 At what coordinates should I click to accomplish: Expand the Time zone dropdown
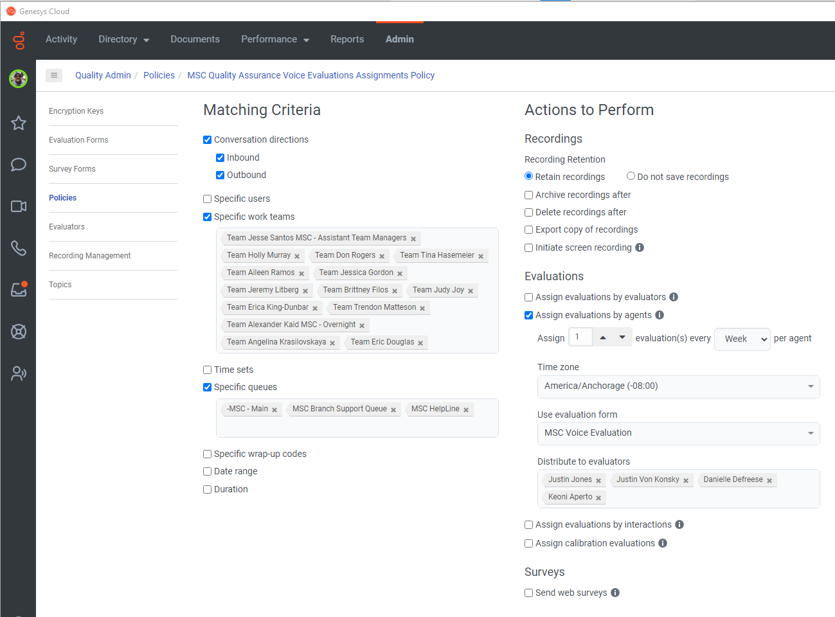tap(678, 386)
